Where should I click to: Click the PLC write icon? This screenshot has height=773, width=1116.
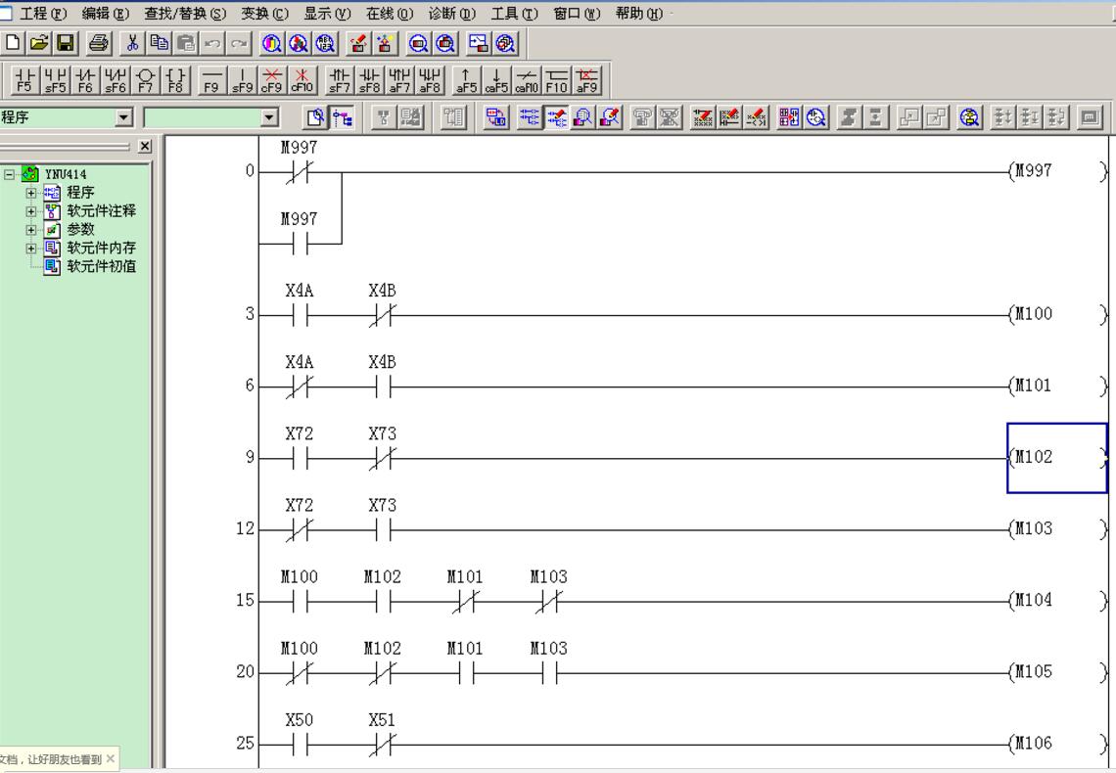(358, 43)
